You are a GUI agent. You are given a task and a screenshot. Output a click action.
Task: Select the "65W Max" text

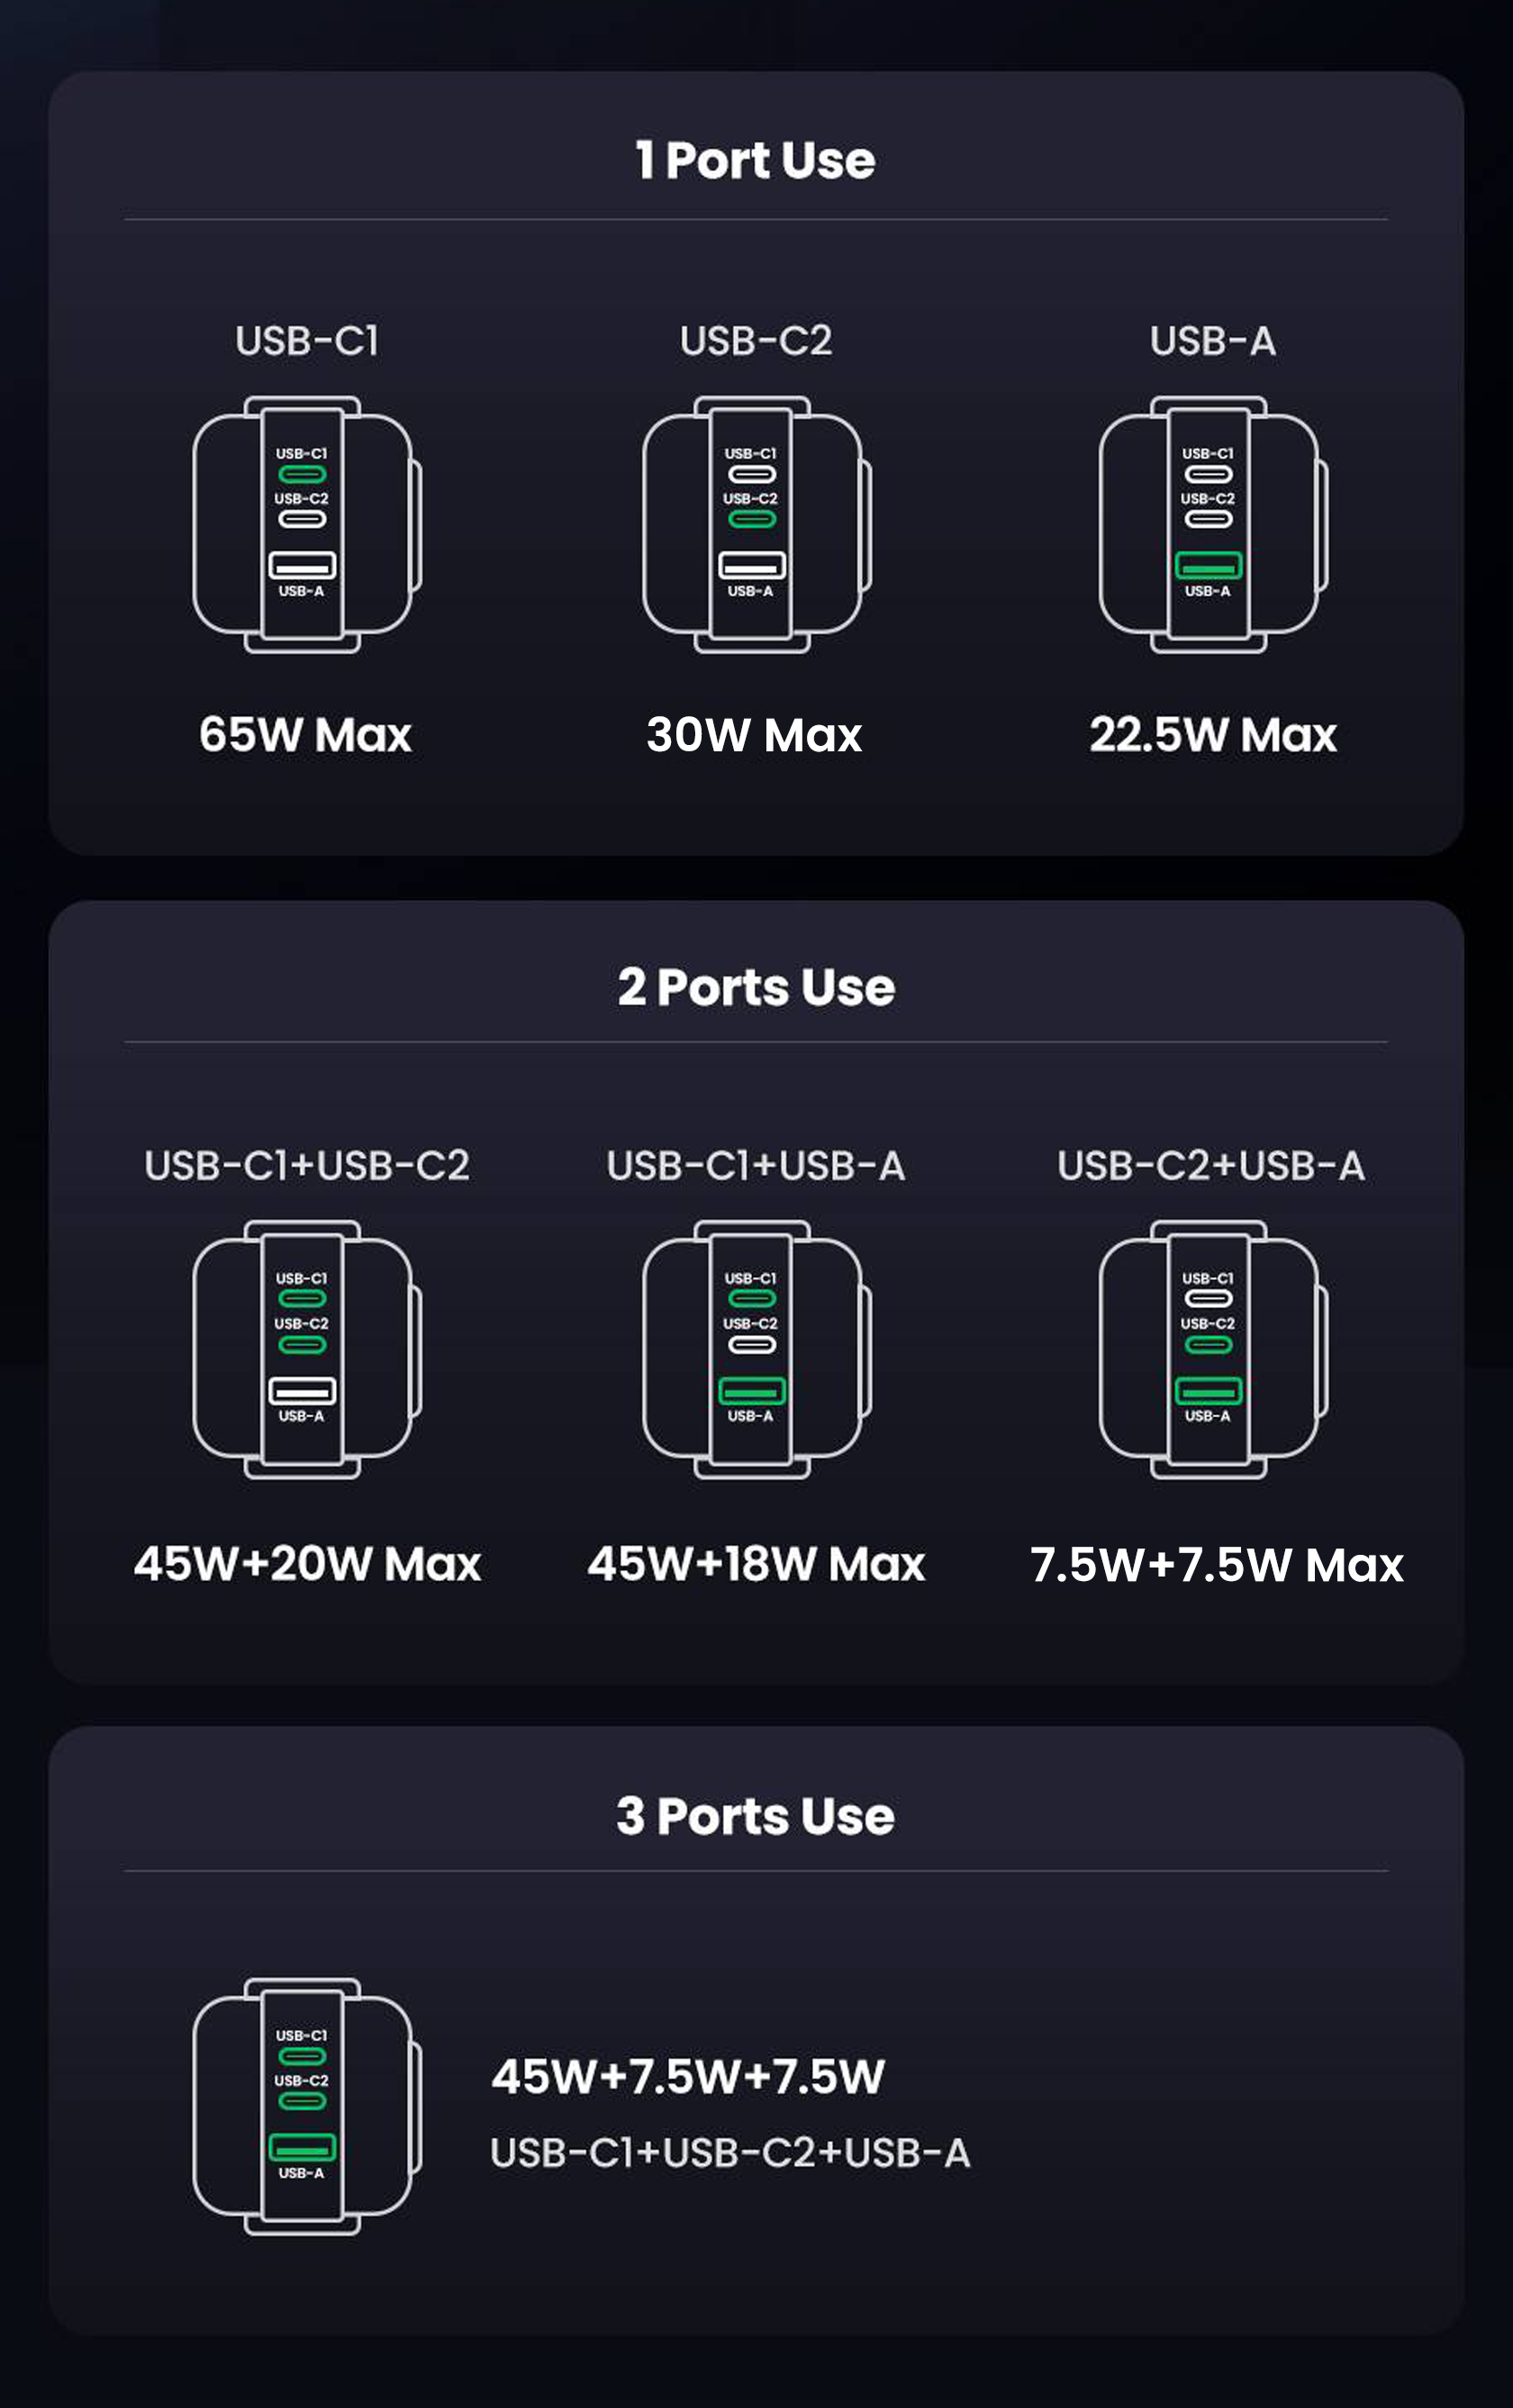[305, 735]
